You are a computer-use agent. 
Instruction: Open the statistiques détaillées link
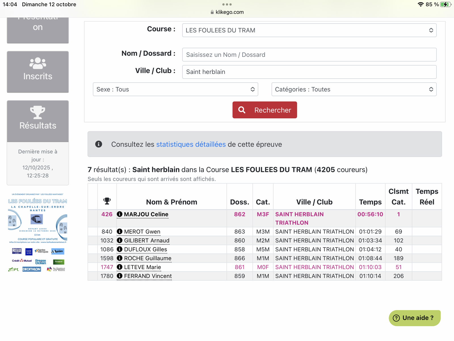click(191, 144)
